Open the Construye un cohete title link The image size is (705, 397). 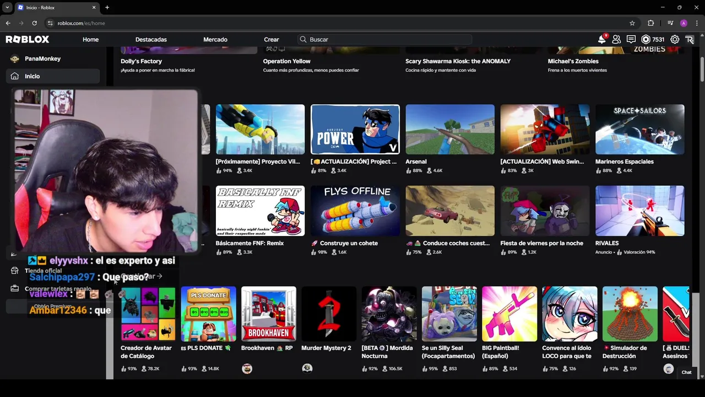(344, 243)
